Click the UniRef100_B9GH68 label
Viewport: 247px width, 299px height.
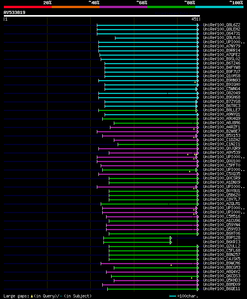point(222,97)
